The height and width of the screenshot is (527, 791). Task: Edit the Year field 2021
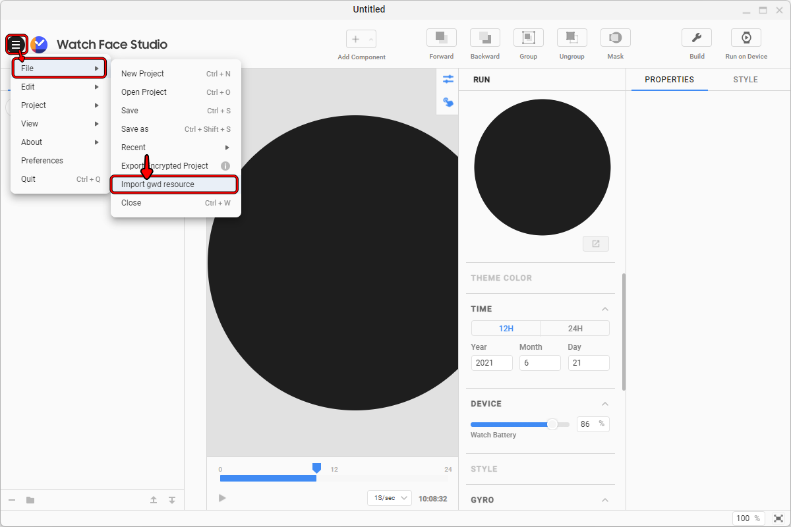[x=492, y=363]
